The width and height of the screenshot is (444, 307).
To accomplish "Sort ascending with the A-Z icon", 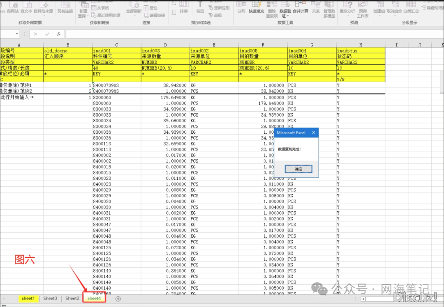I will point(174,4).
